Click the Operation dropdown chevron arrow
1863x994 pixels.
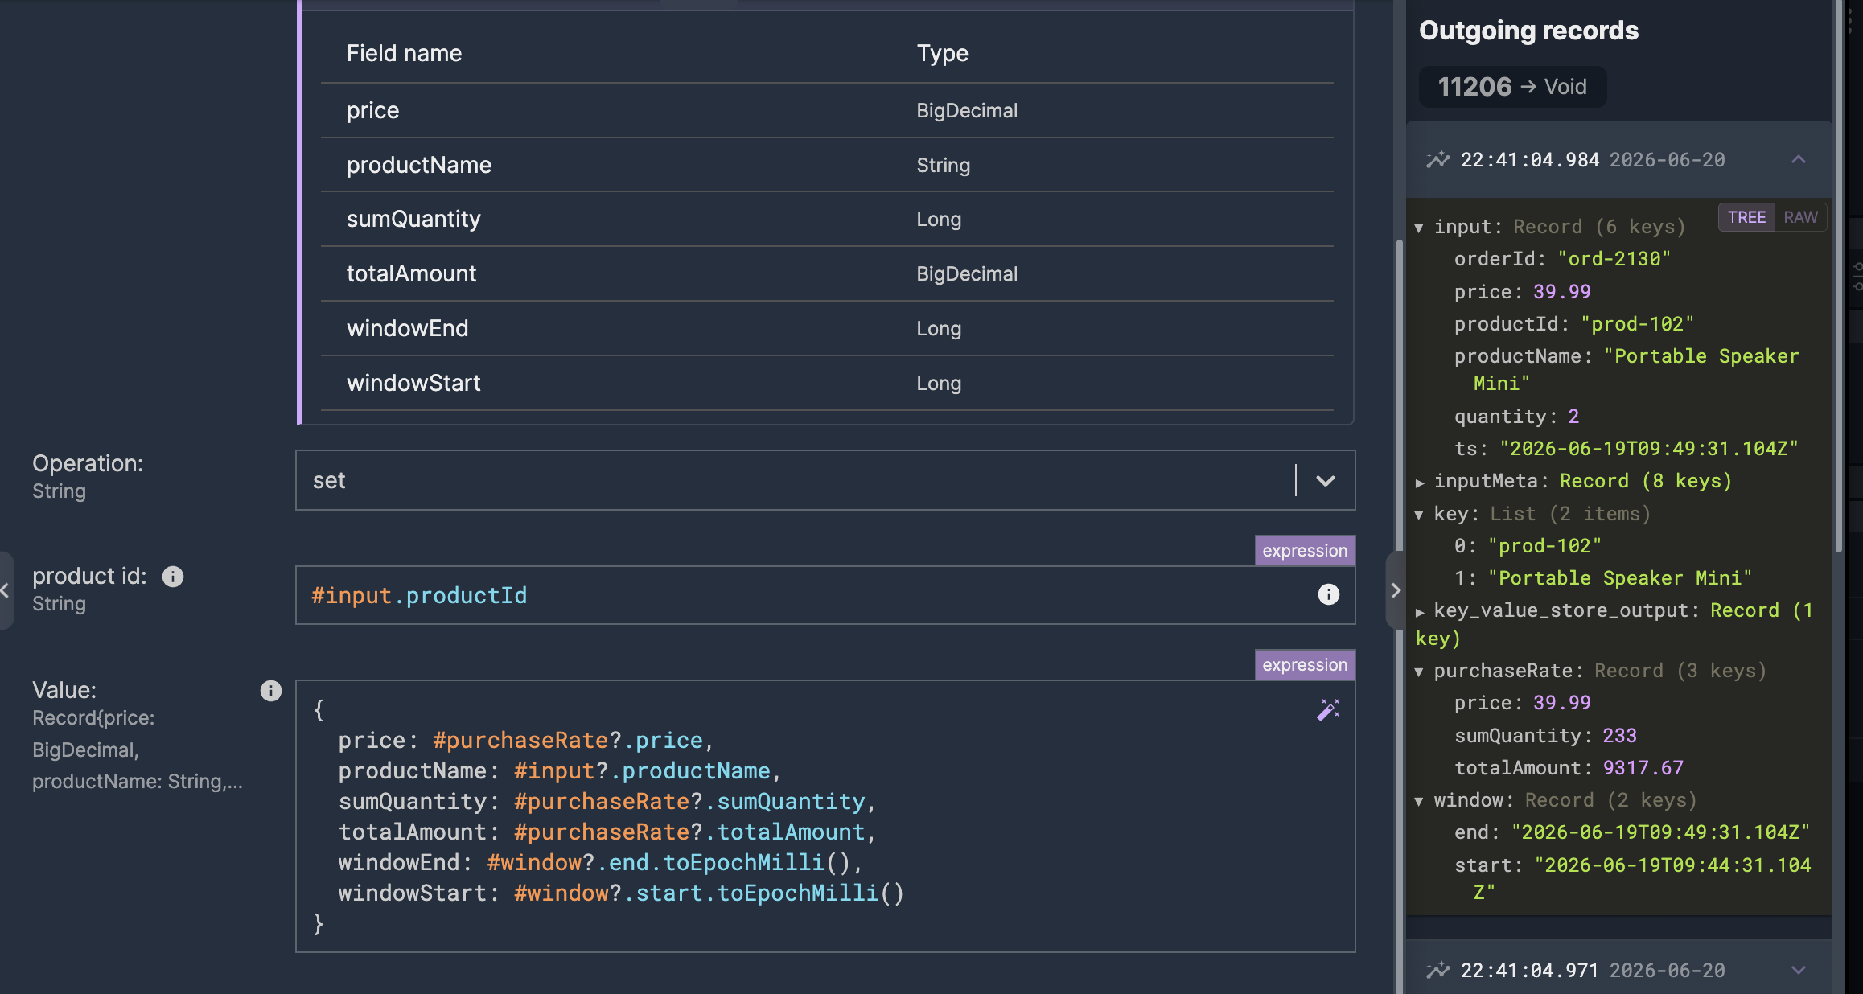pyautogui.click(x=1326, y=481)
